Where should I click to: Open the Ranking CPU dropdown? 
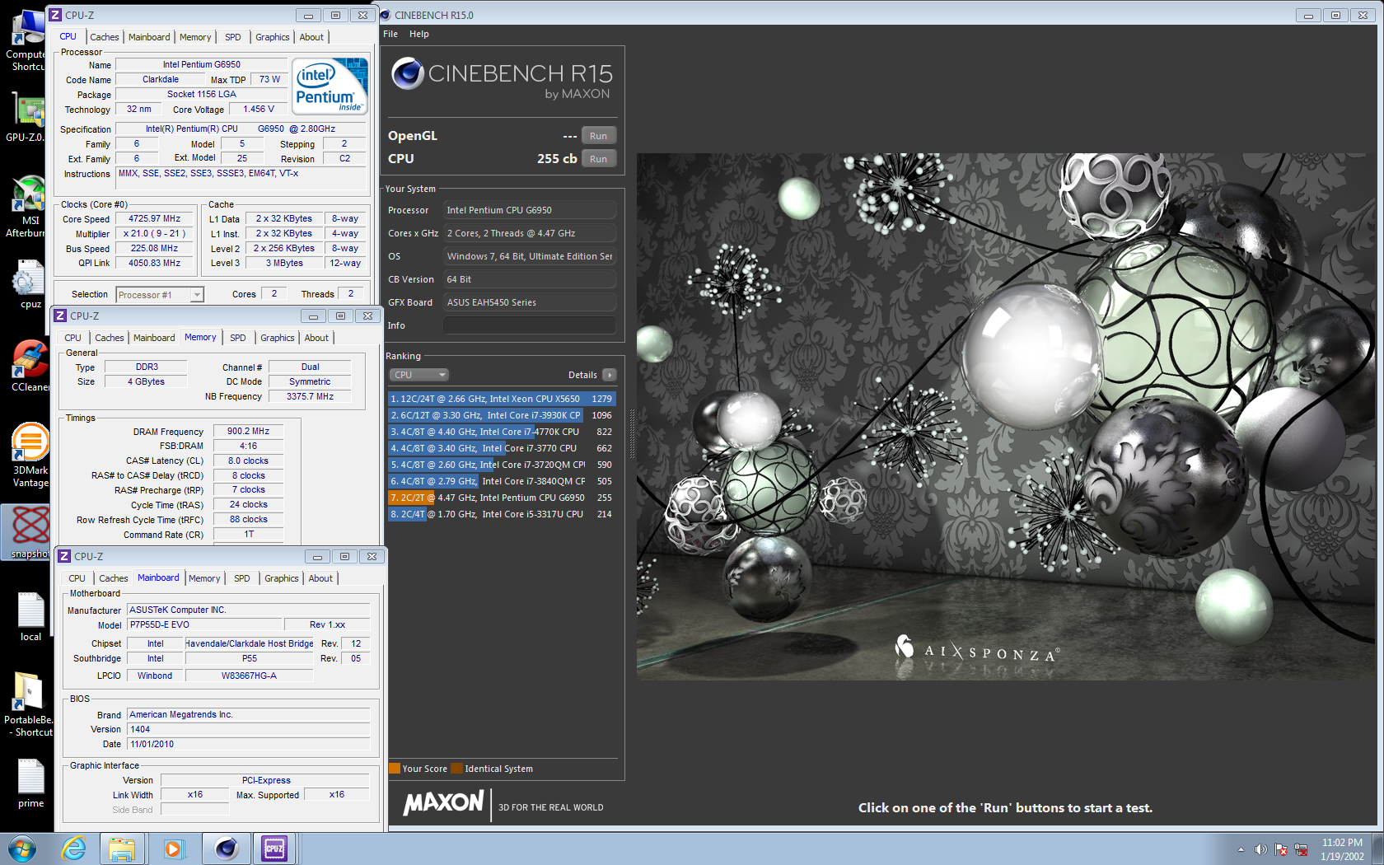[418, 375]
